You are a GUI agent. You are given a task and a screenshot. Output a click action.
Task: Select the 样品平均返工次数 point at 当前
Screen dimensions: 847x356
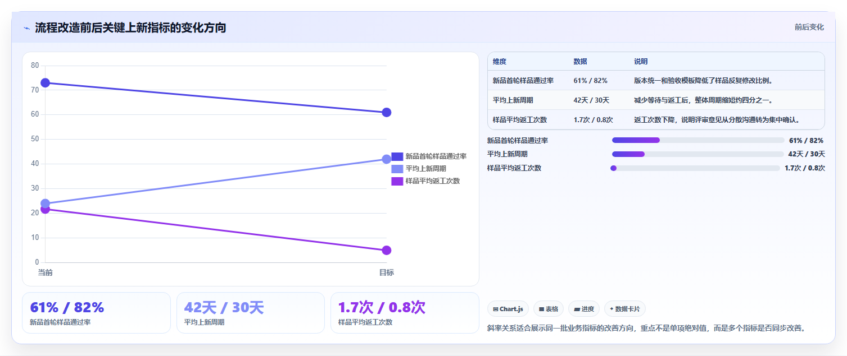[x=46, y=210]
